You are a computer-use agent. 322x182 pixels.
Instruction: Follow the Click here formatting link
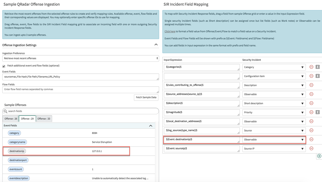click(170, 31)
